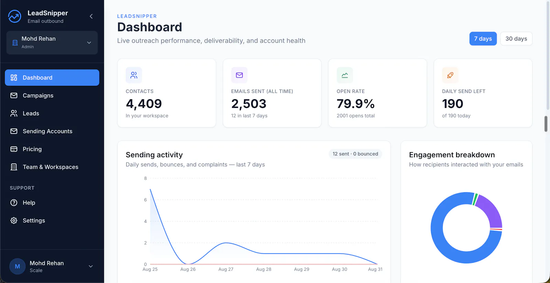Select the 7 days range button
The height and width of the screenshot is (283, 550).
[x=483, y=39]
